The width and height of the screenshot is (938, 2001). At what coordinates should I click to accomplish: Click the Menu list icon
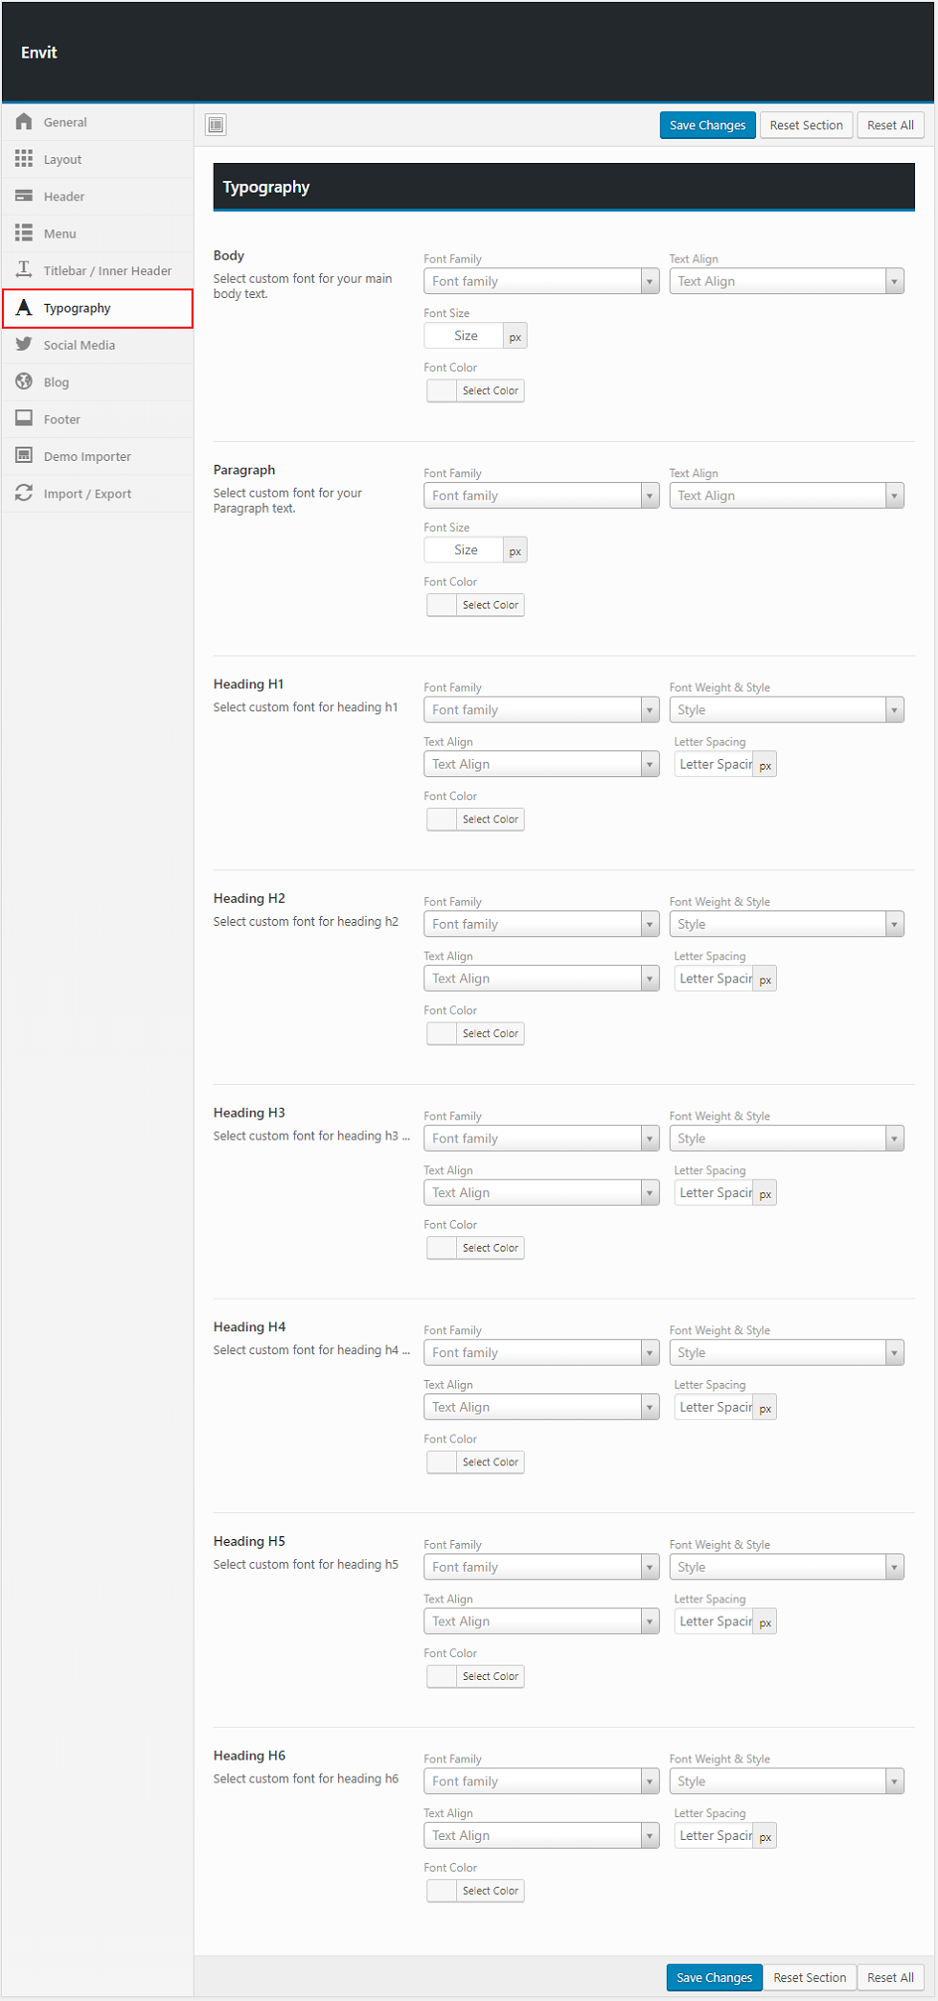24,233
